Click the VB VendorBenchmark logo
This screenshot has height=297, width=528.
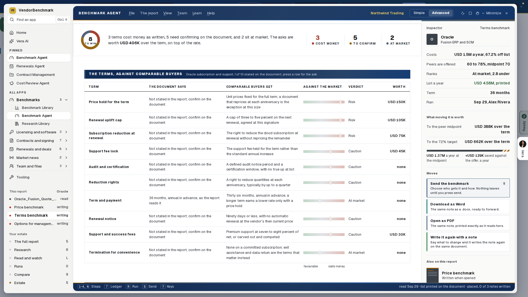13,10
